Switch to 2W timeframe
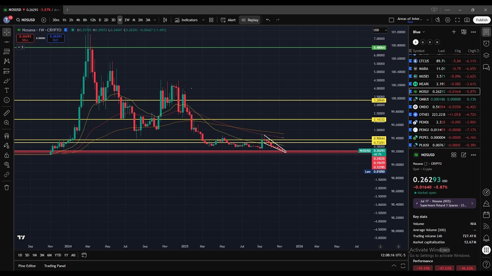 click(x=127, y=20)
